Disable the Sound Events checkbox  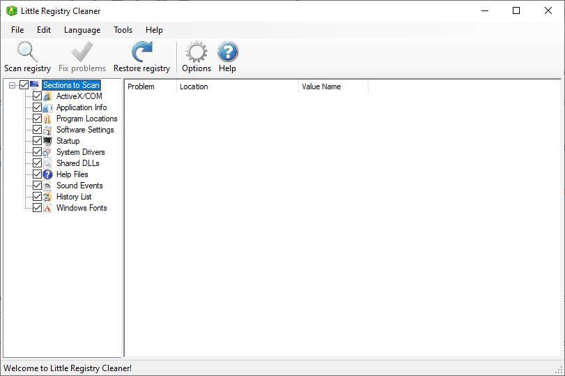38,186
